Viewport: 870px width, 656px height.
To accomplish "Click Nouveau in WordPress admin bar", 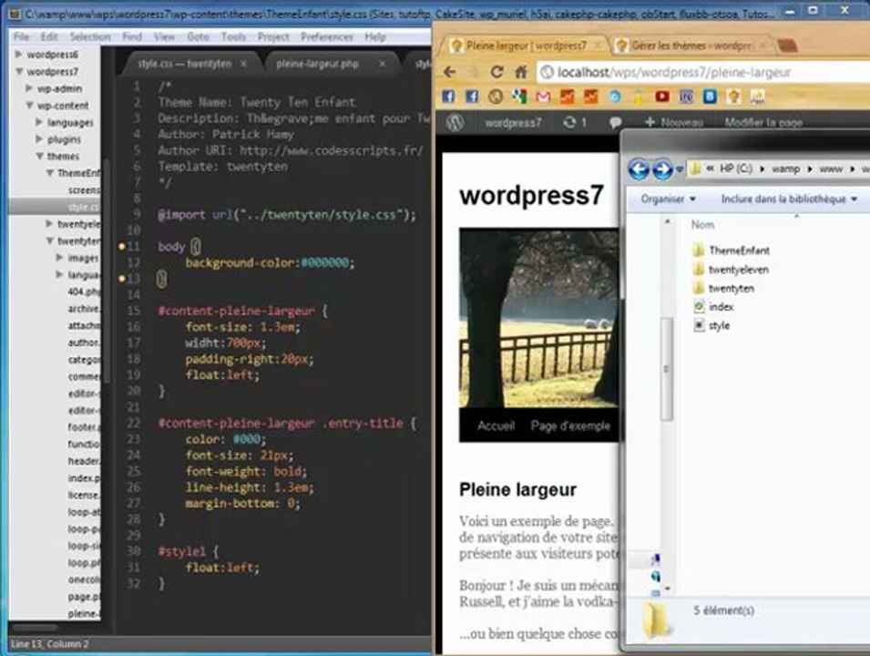I will point(673,122).
